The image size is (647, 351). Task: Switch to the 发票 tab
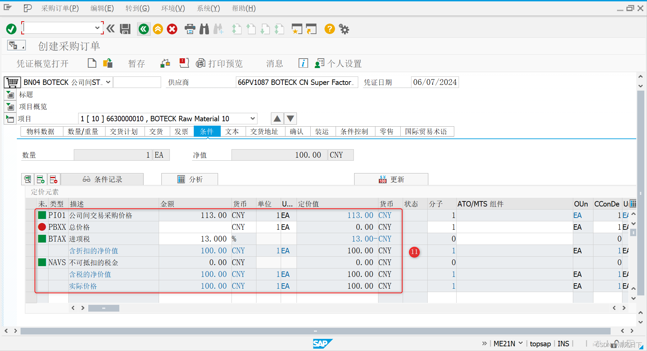pyautogui.click(x=181, y=131)
